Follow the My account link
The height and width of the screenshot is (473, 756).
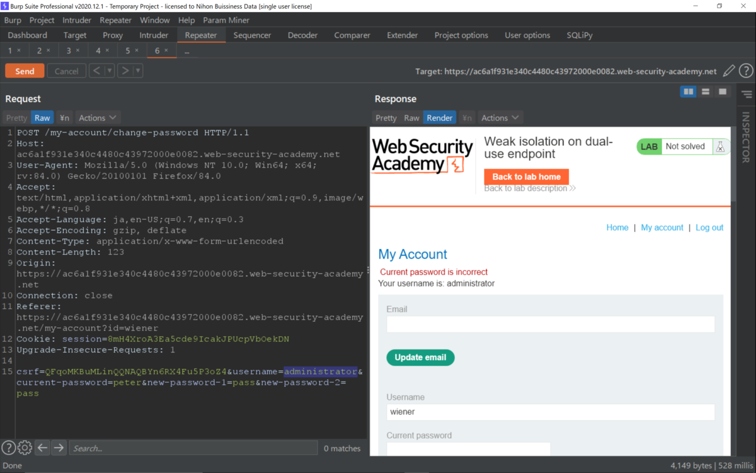tap(662, 228)
